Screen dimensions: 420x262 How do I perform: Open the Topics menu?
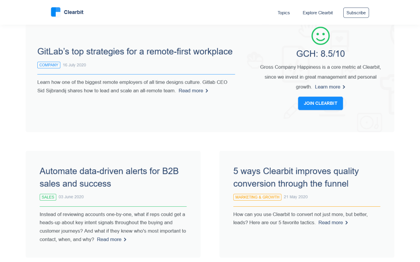283,13
